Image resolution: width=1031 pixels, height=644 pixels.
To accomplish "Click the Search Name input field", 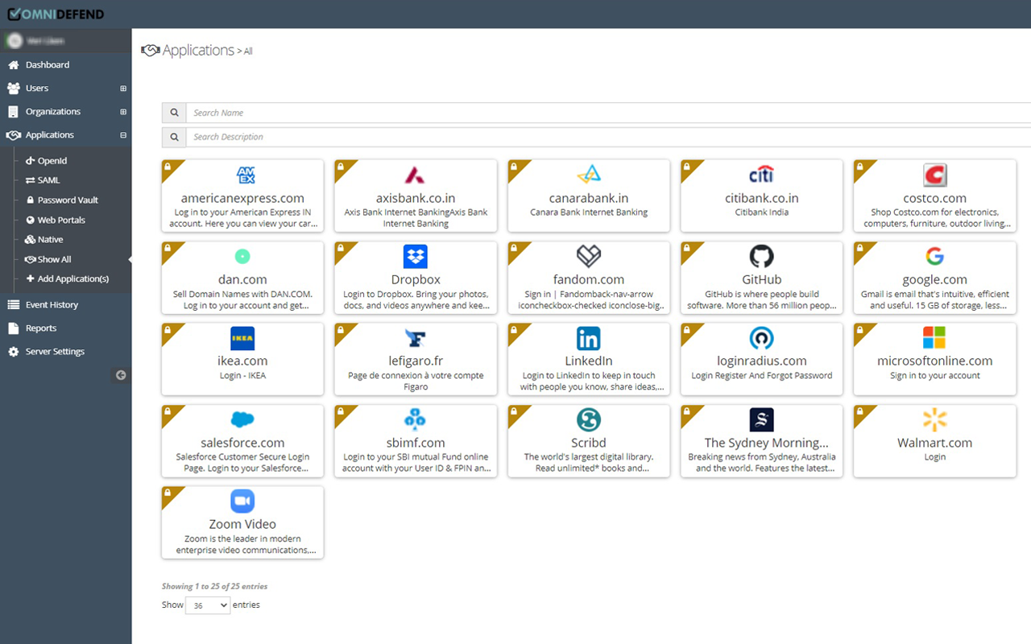I will click(x=608, y=113).
